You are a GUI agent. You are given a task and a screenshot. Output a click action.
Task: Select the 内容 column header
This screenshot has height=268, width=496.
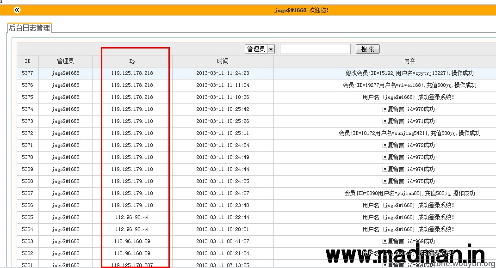(x=409, y=61)
